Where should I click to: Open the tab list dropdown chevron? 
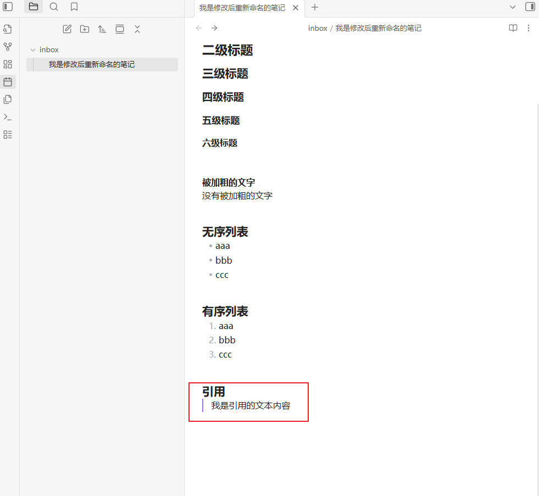tap(513, 7)
